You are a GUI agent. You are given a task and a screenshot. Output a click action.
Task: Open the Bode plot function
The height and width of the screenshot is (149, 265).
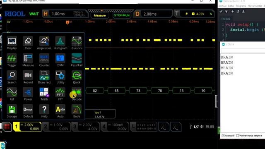coord(77,109)
